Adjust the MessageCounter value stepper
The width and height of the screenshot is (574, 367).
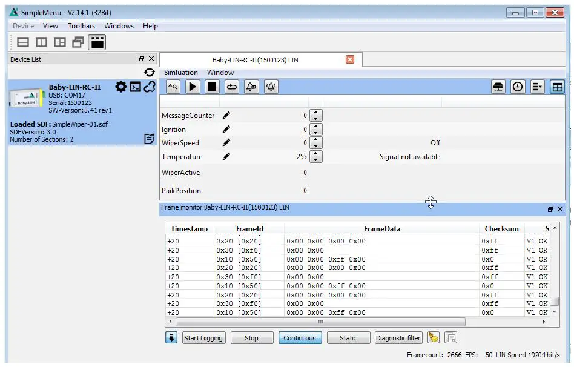pos(316,115)
